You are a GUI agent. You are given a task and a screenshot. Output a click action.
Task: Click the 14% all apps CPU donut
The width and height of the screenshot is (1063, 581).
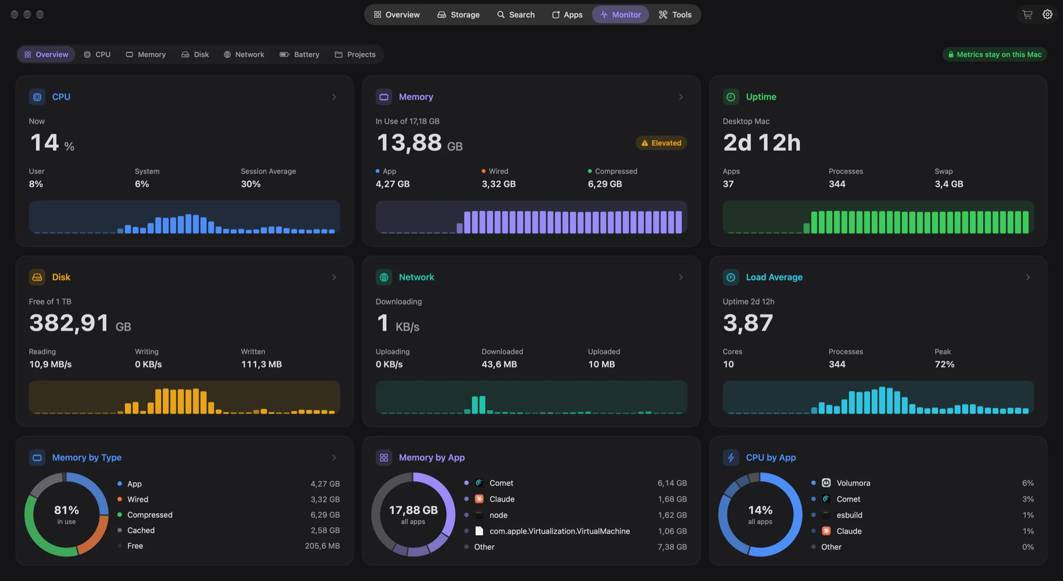[x=760, y=515]
